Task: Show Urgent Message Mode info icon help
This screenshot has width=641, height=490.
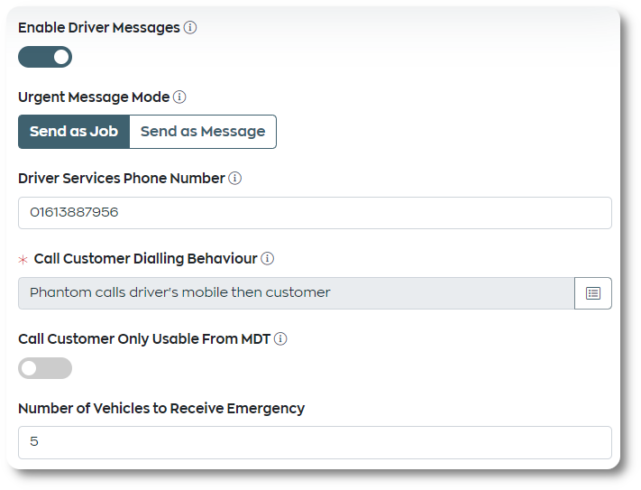Action: click(179, 97)
